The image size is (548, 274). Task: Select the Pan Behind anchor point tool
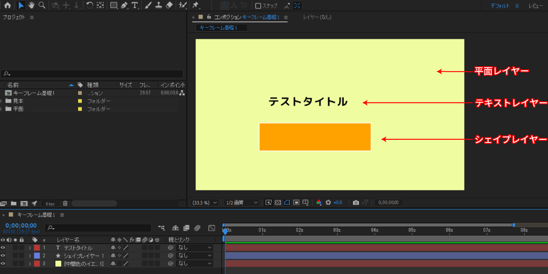pos(100,5)
